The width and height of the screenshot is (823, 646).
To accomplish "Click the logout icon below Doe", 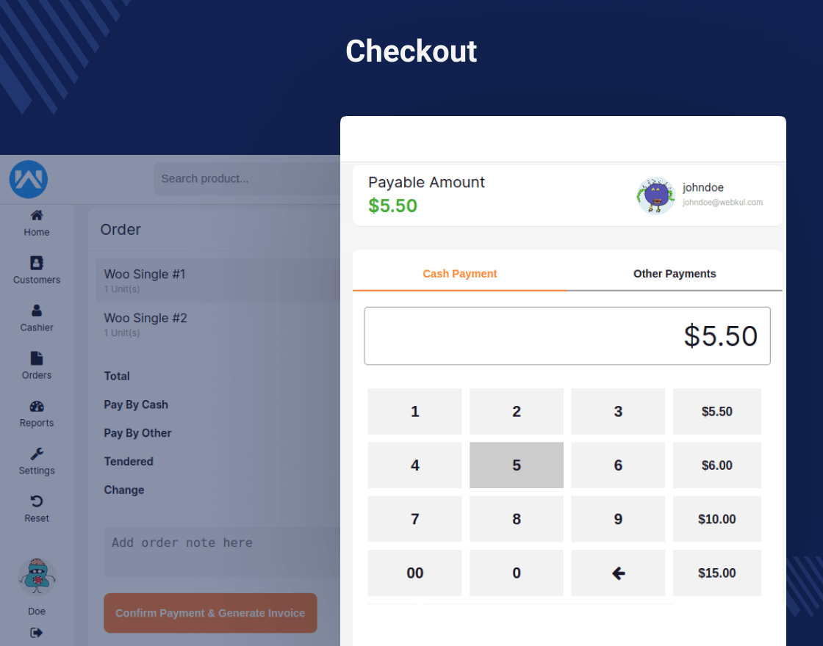I will pos(36,632).
